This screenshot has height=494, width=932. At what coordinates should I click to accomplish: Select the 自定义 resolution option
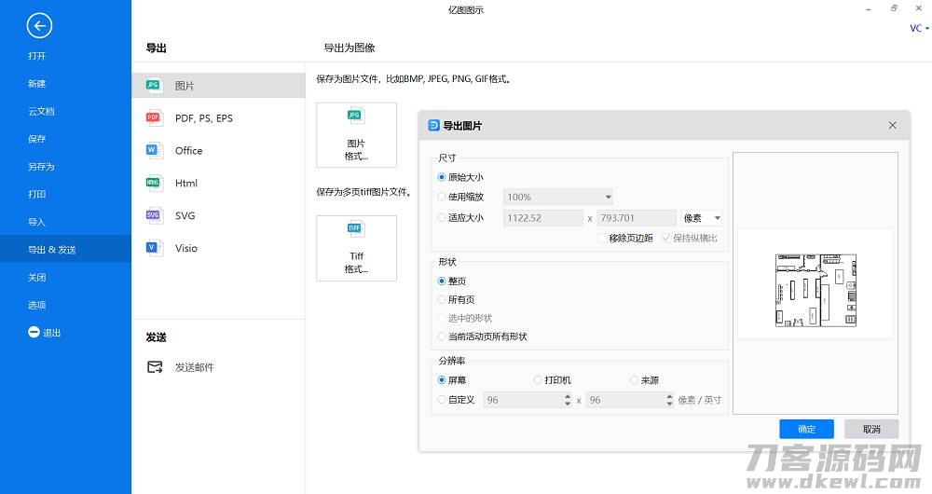(442, 400)
